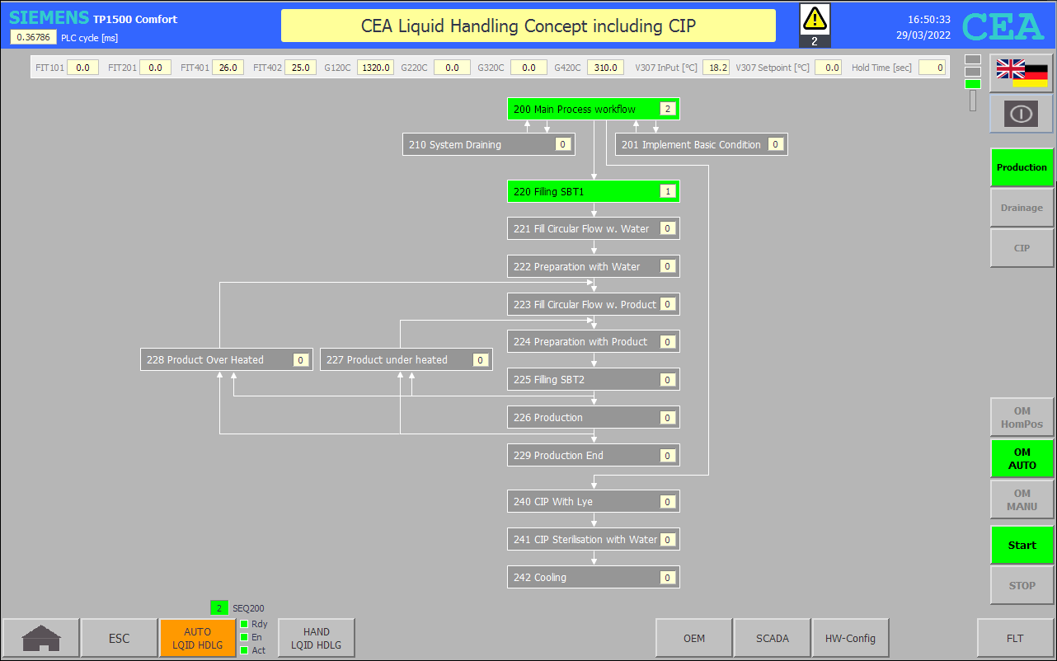Click the CEA Liquid Handling Concept title banner
Image resolution: width=1057 pixels, height=661 pixels.
point(528,26)
